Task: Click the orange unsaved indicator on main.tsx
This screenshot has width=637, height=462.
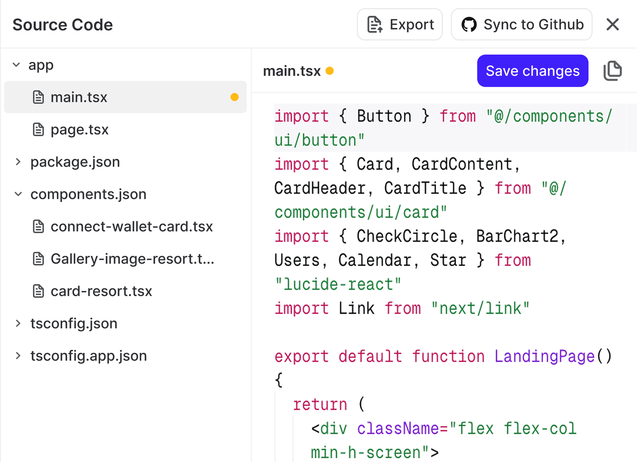Action: [x=235, y=97]
